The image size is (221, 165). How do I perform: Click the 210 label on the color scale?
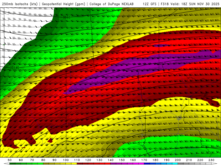pos(189,160)
